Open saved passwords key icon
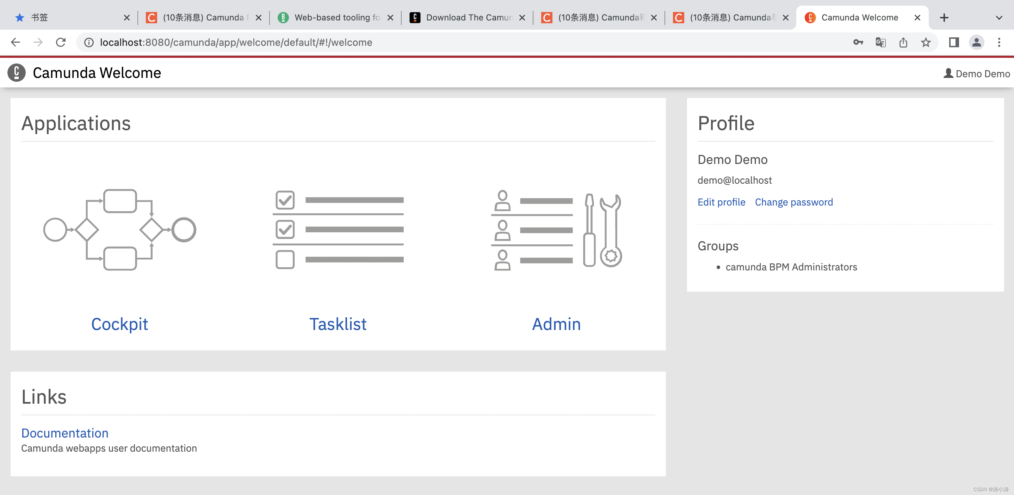1014x495 pixels. pyautogui.click(x=858, y=42)
